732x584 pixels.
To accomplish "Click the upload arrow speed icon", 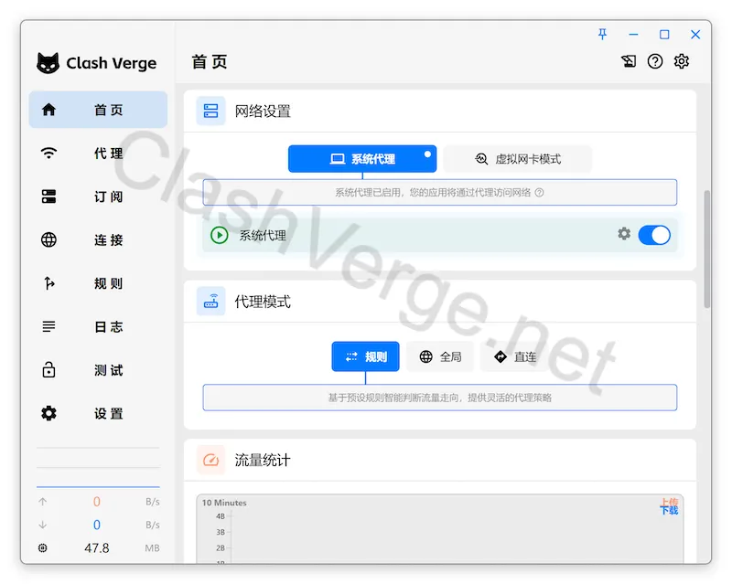I will (42, 502).
